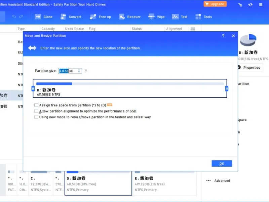Image resolution: width=269 pixels, height=202 pixels.
Task: Increase partition size with up stepper arrow
Action: (x=79, y=70)
